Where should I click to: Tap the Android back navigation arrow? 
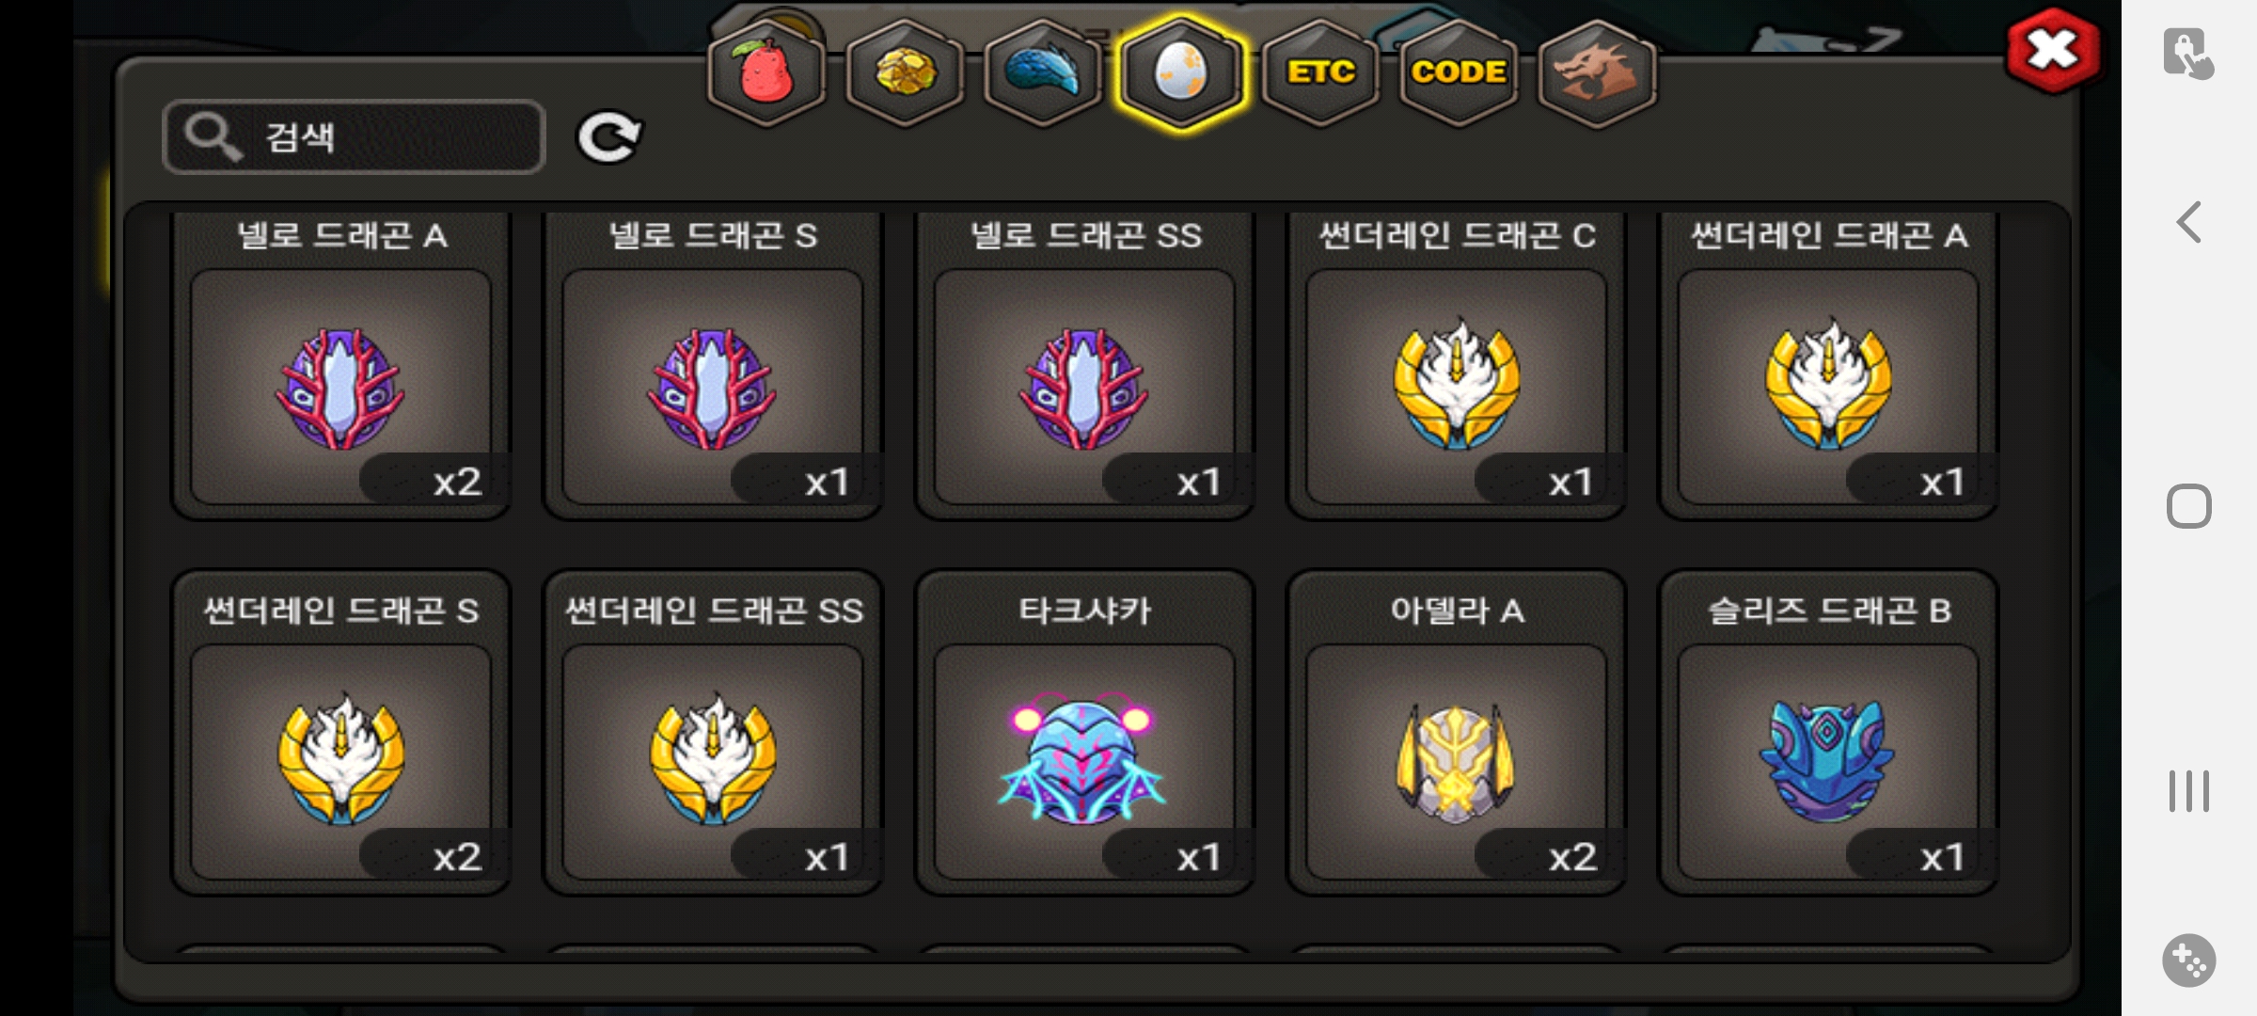pos(2189,223)
